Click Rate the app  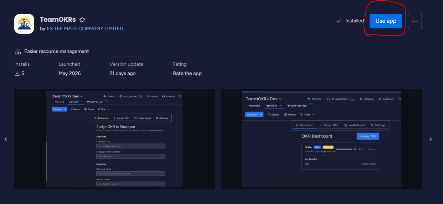tap(187, 74)
